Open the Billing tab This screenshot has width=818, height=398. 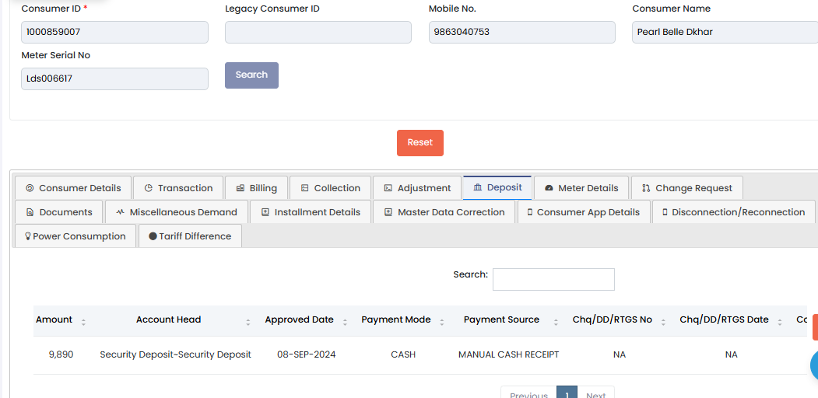(x=256, y=188)
